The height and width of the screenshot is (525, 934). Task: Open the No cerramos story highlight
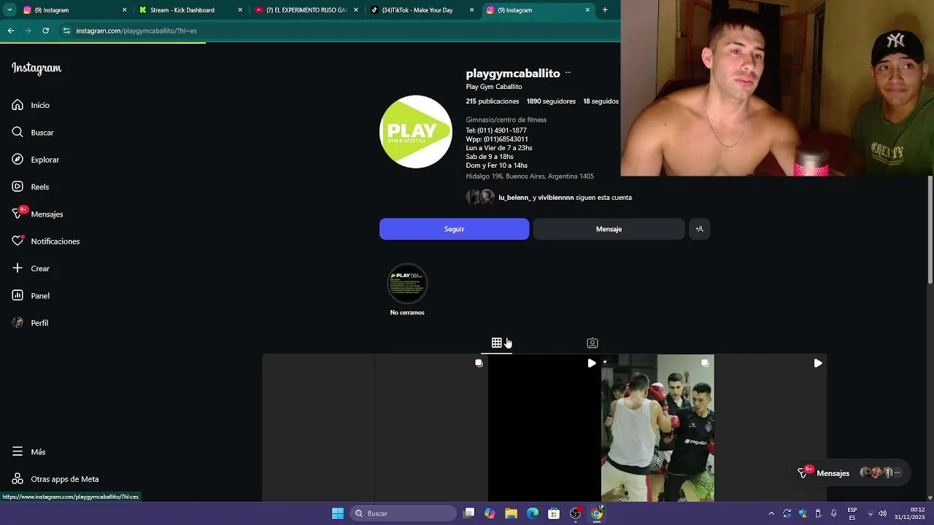407,284
